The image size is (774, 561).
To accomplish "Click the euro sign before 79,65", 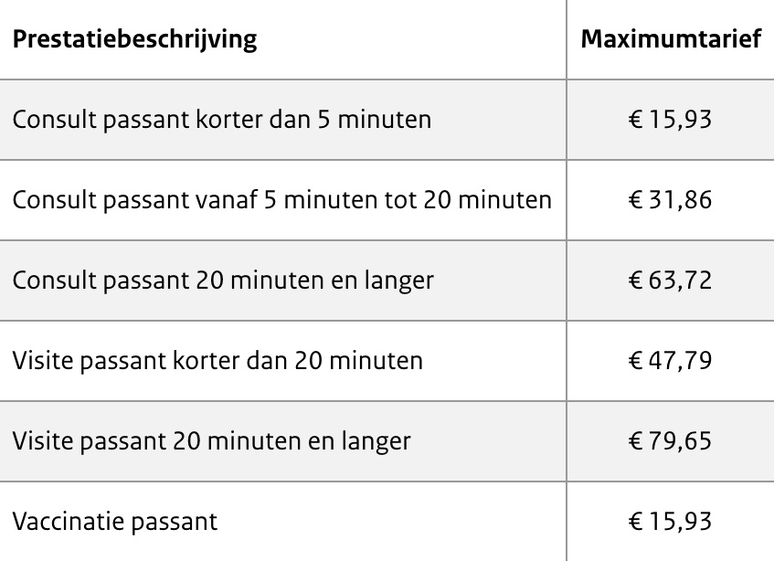I will (x=636, y=441).
